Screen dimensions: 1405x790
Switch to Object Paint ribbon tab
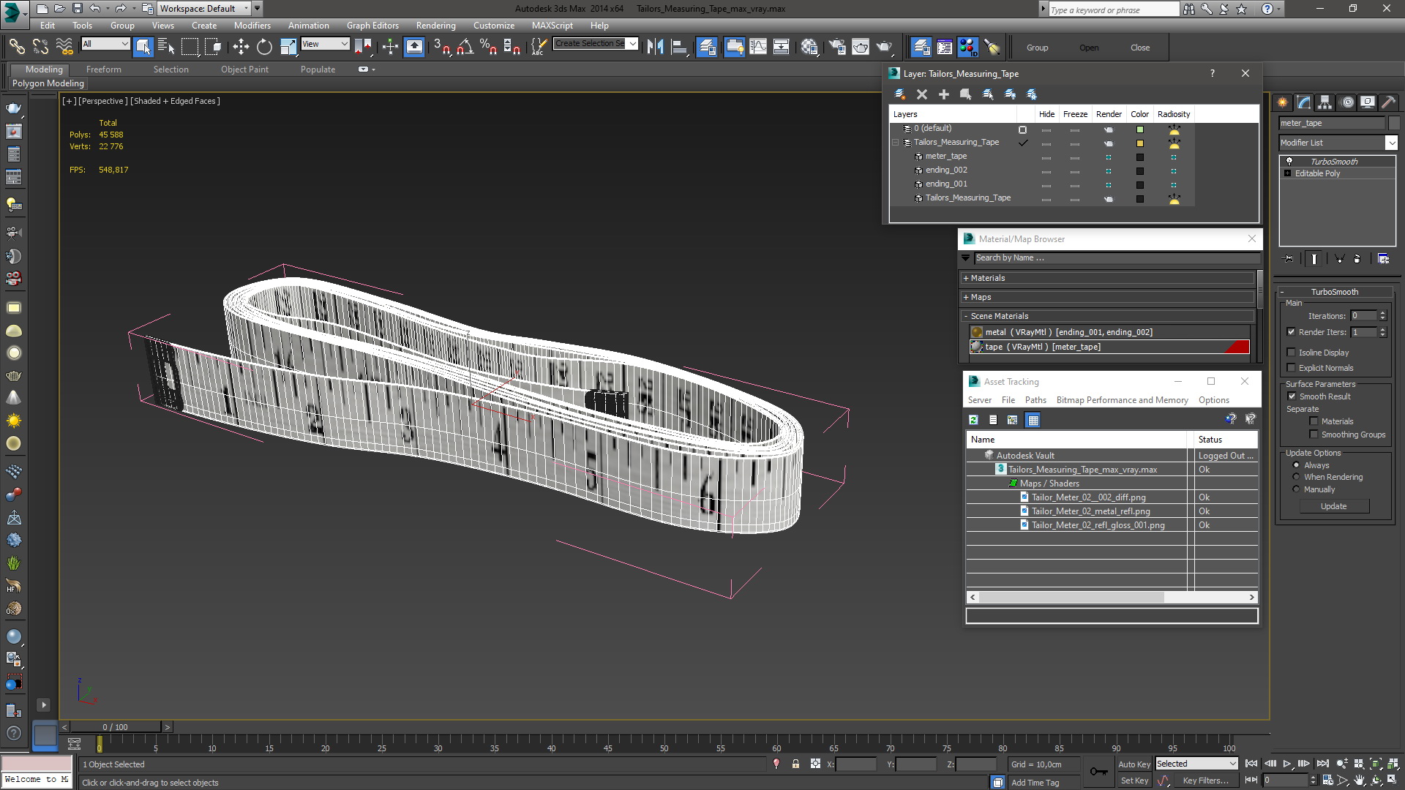click(244, 69)
